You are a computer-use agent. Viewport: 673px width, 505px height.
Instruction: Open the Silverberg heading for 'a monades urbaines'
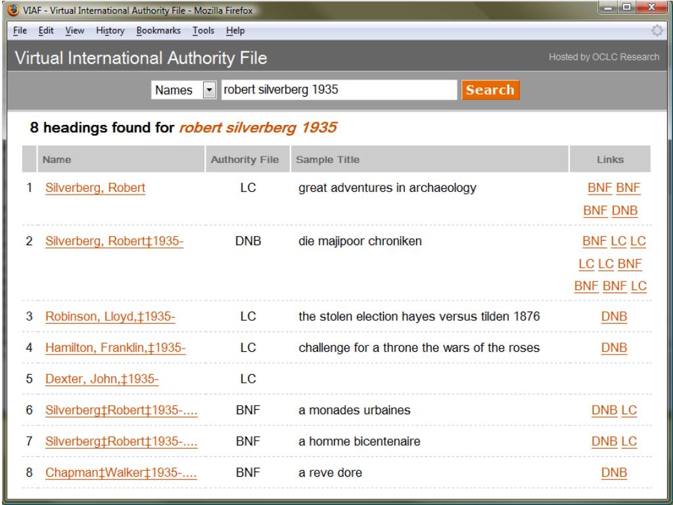[122, 410]
